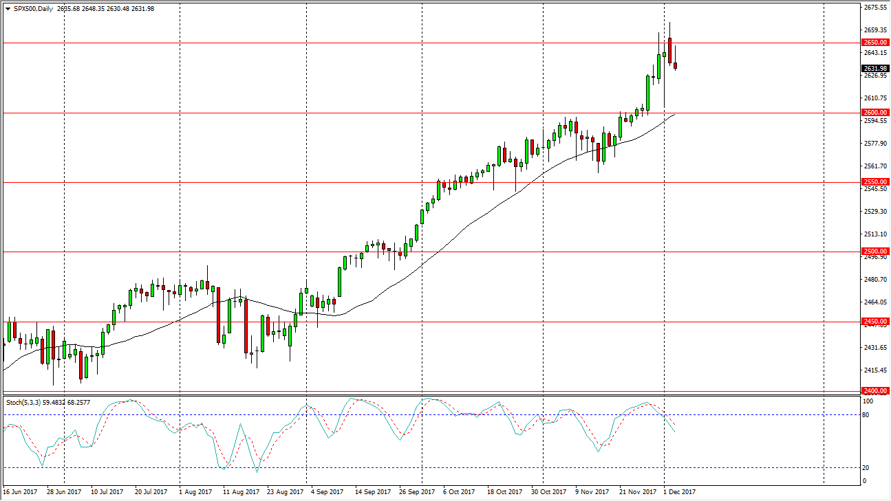Click the 100 level on the stochastic scale

(868, 401)
